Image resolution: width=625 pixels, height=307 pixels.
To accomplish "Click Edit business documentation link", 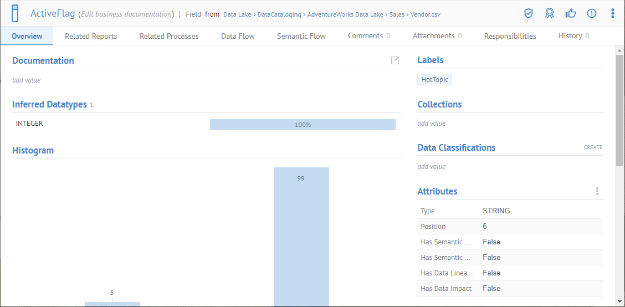I will [x=126, y=14].
